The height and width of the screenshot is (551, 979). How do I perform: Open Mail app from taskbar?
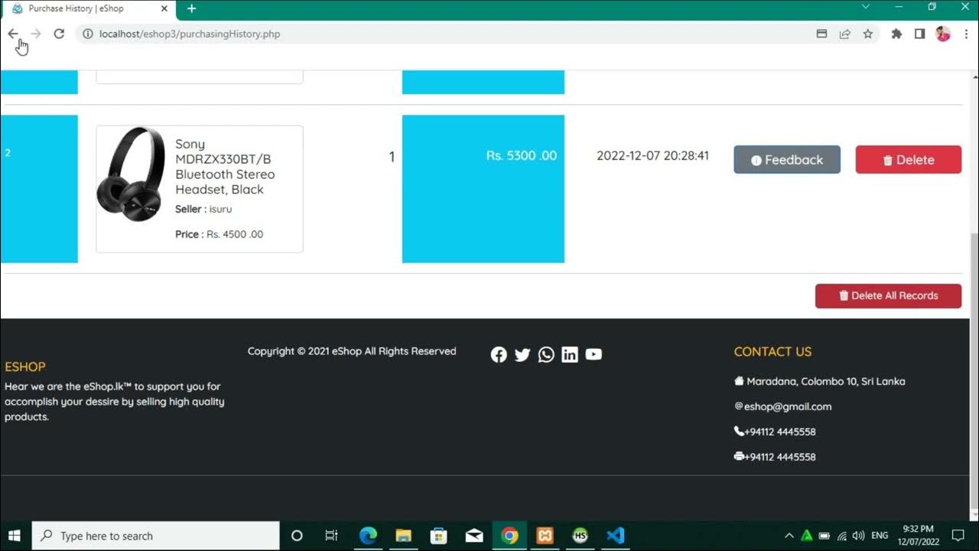[x=474, y=536]
